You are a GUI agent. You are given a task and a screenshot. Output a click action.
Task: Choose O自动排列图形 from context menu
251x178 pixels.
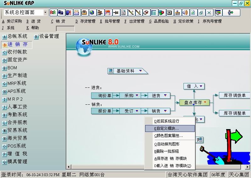pos(170,144)
